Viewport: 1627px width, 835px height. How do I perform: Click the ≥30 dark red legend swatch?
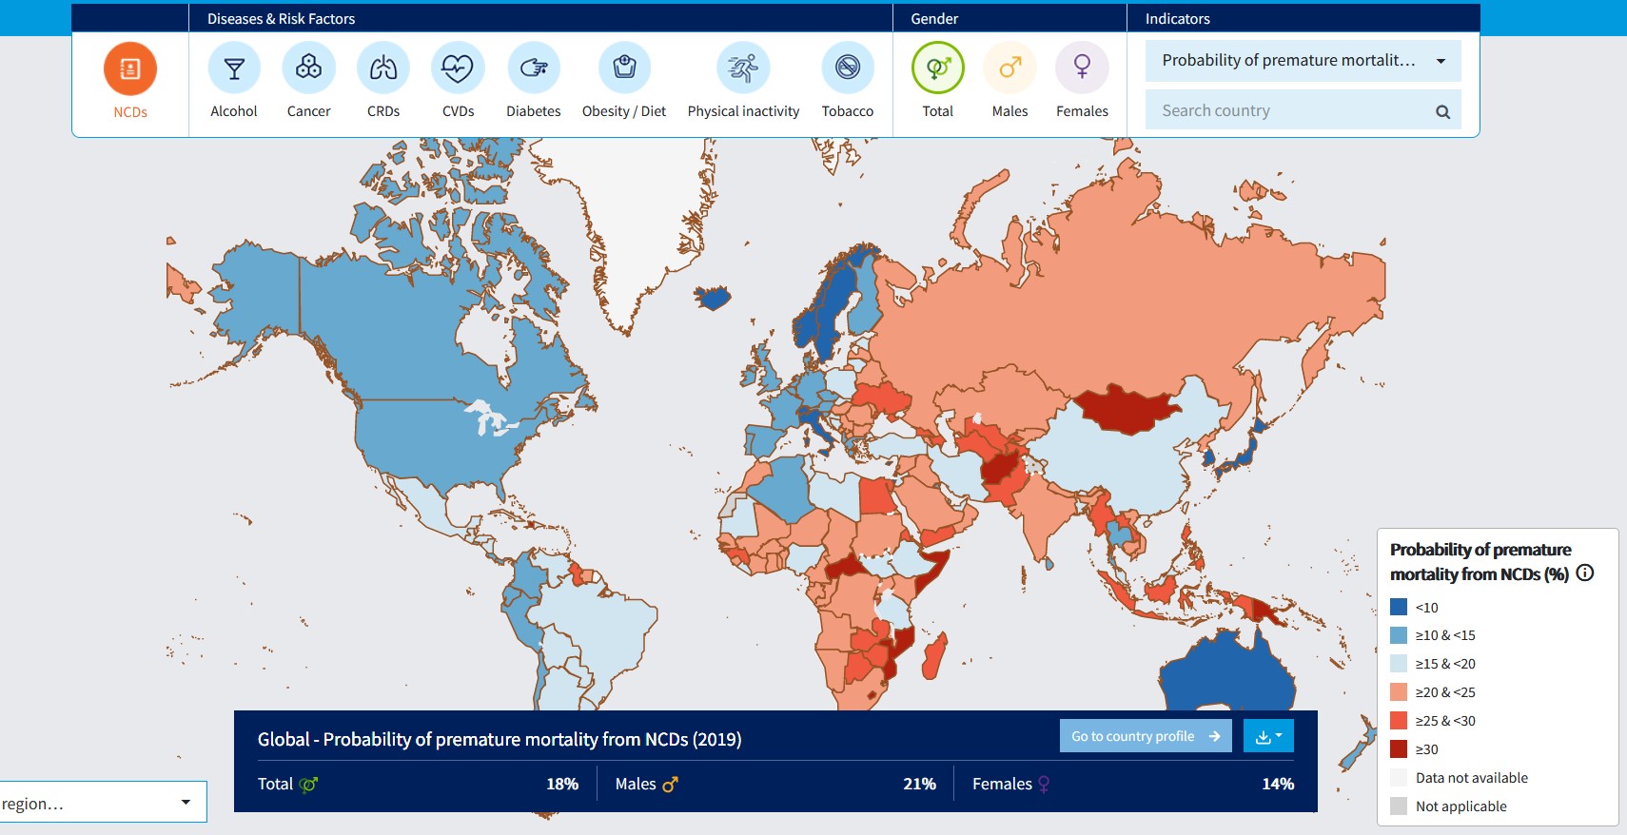coord(1399,749)
